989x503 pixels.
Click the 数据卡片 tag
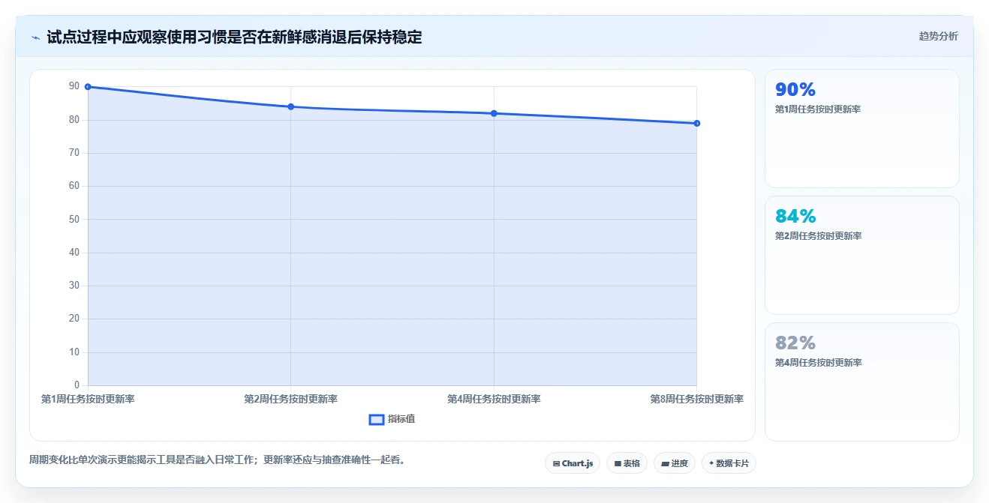point(729,463)
